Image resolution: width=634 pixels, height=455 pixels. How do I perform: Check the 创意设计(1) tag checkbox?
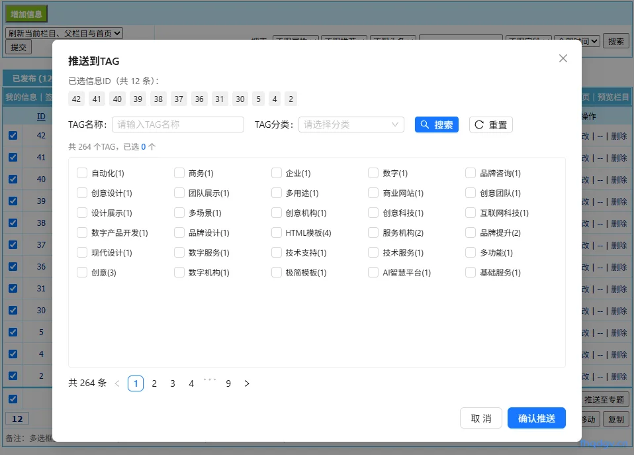click(82, 193)
